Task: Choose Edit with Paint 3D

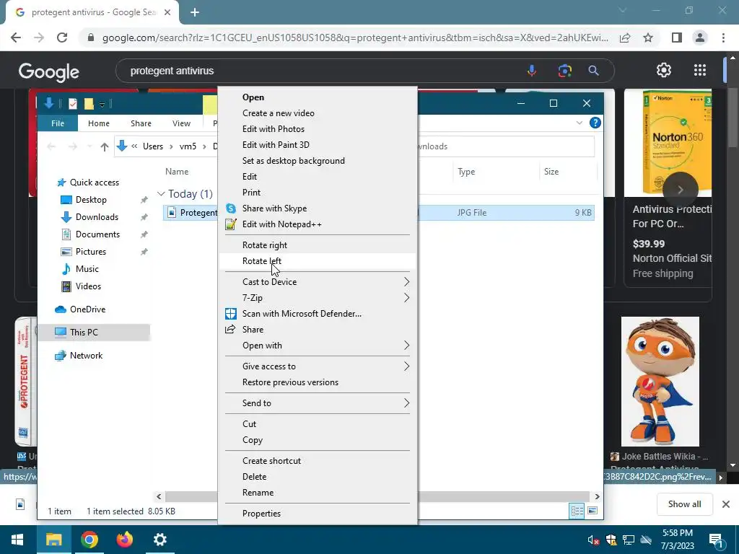Action: (318, 144)
